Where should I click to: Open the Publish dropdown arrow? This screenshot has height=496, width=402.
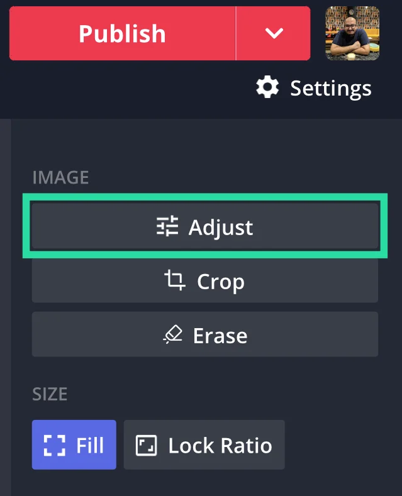pyautogui.click(x=274, y=33)
